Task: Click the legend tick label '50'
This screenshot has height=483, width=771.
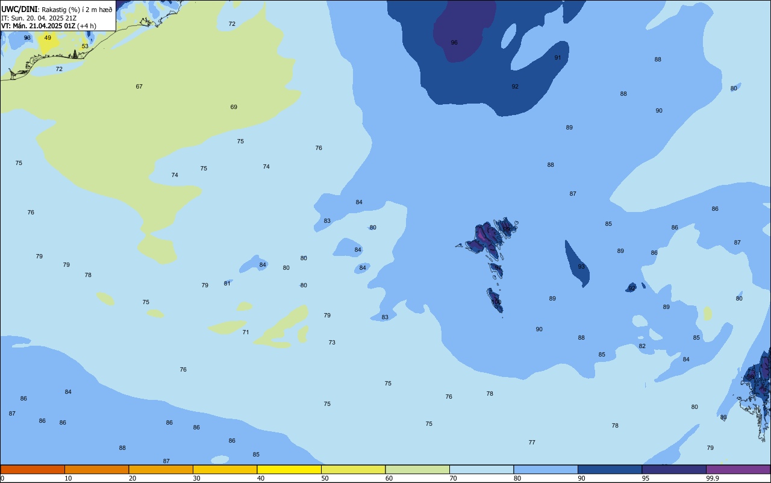Action: click(x=325, y=478)
